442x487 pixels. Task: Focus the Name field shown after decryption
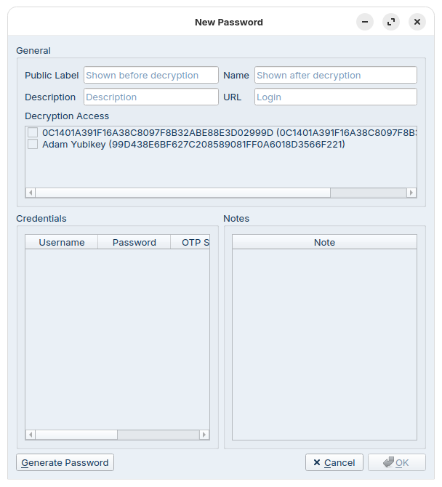coord(335,75)
